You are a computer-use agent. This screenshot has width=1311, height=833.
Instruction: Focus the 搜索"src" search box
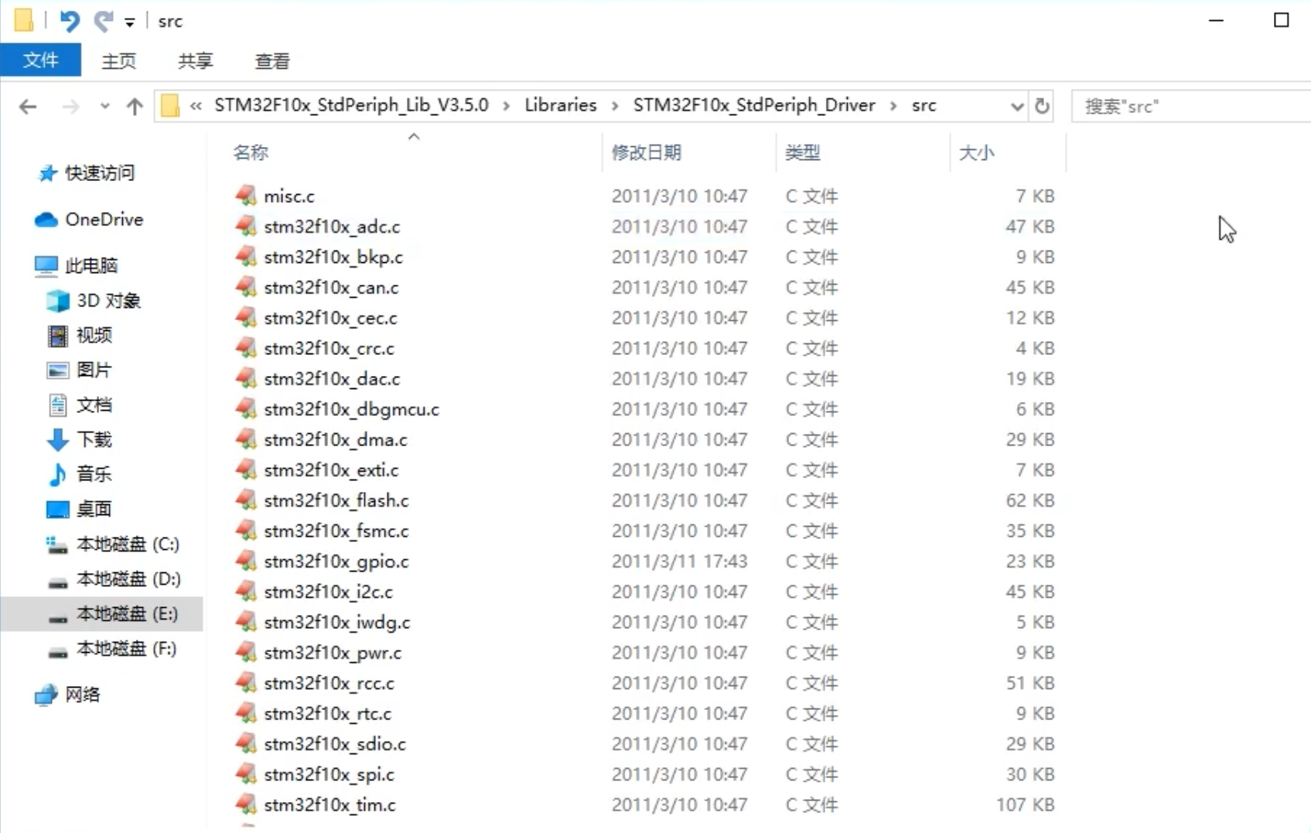click(x=1191, y=106)
